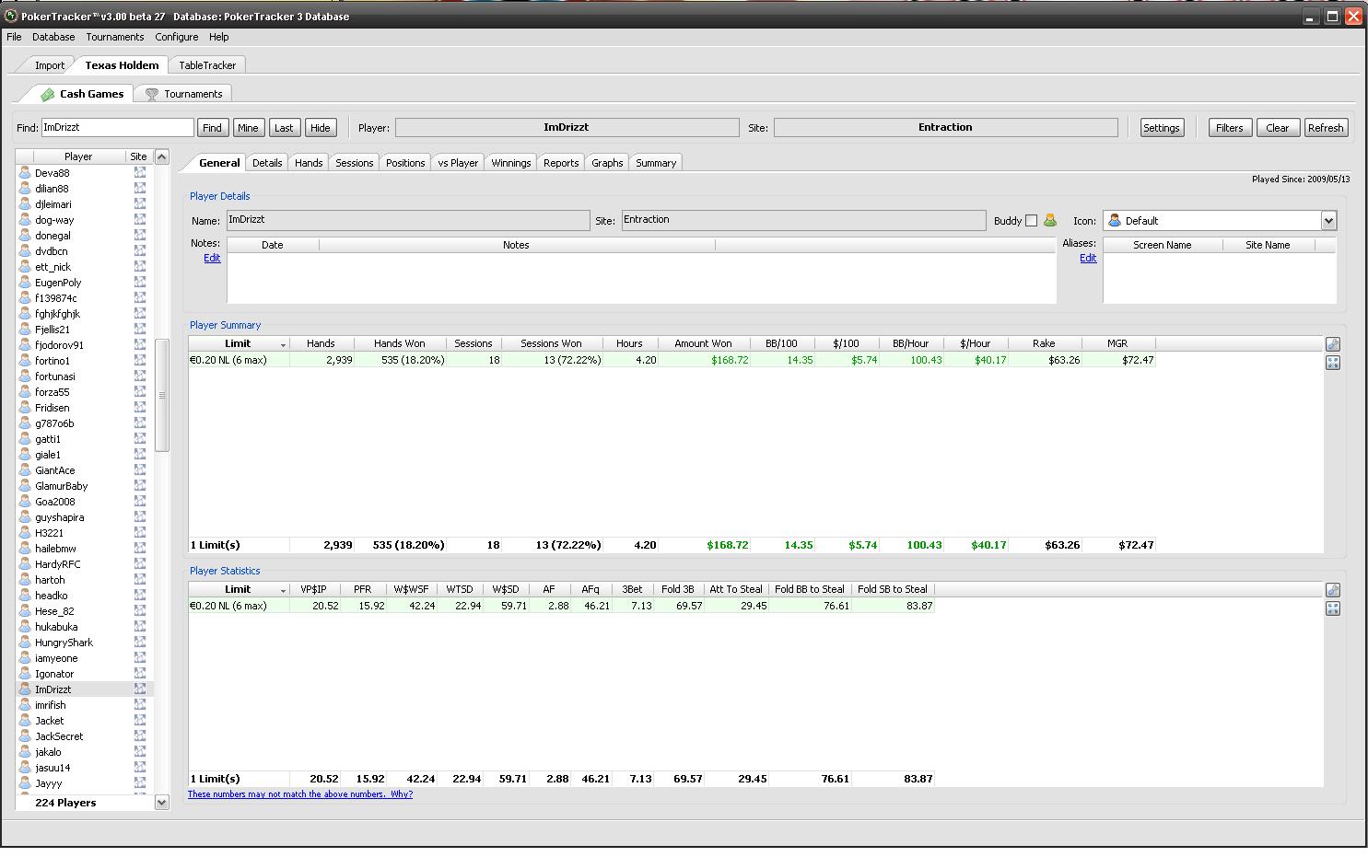
Task: Click the site icon beside gatti1
Action: (x=140, y=438)
